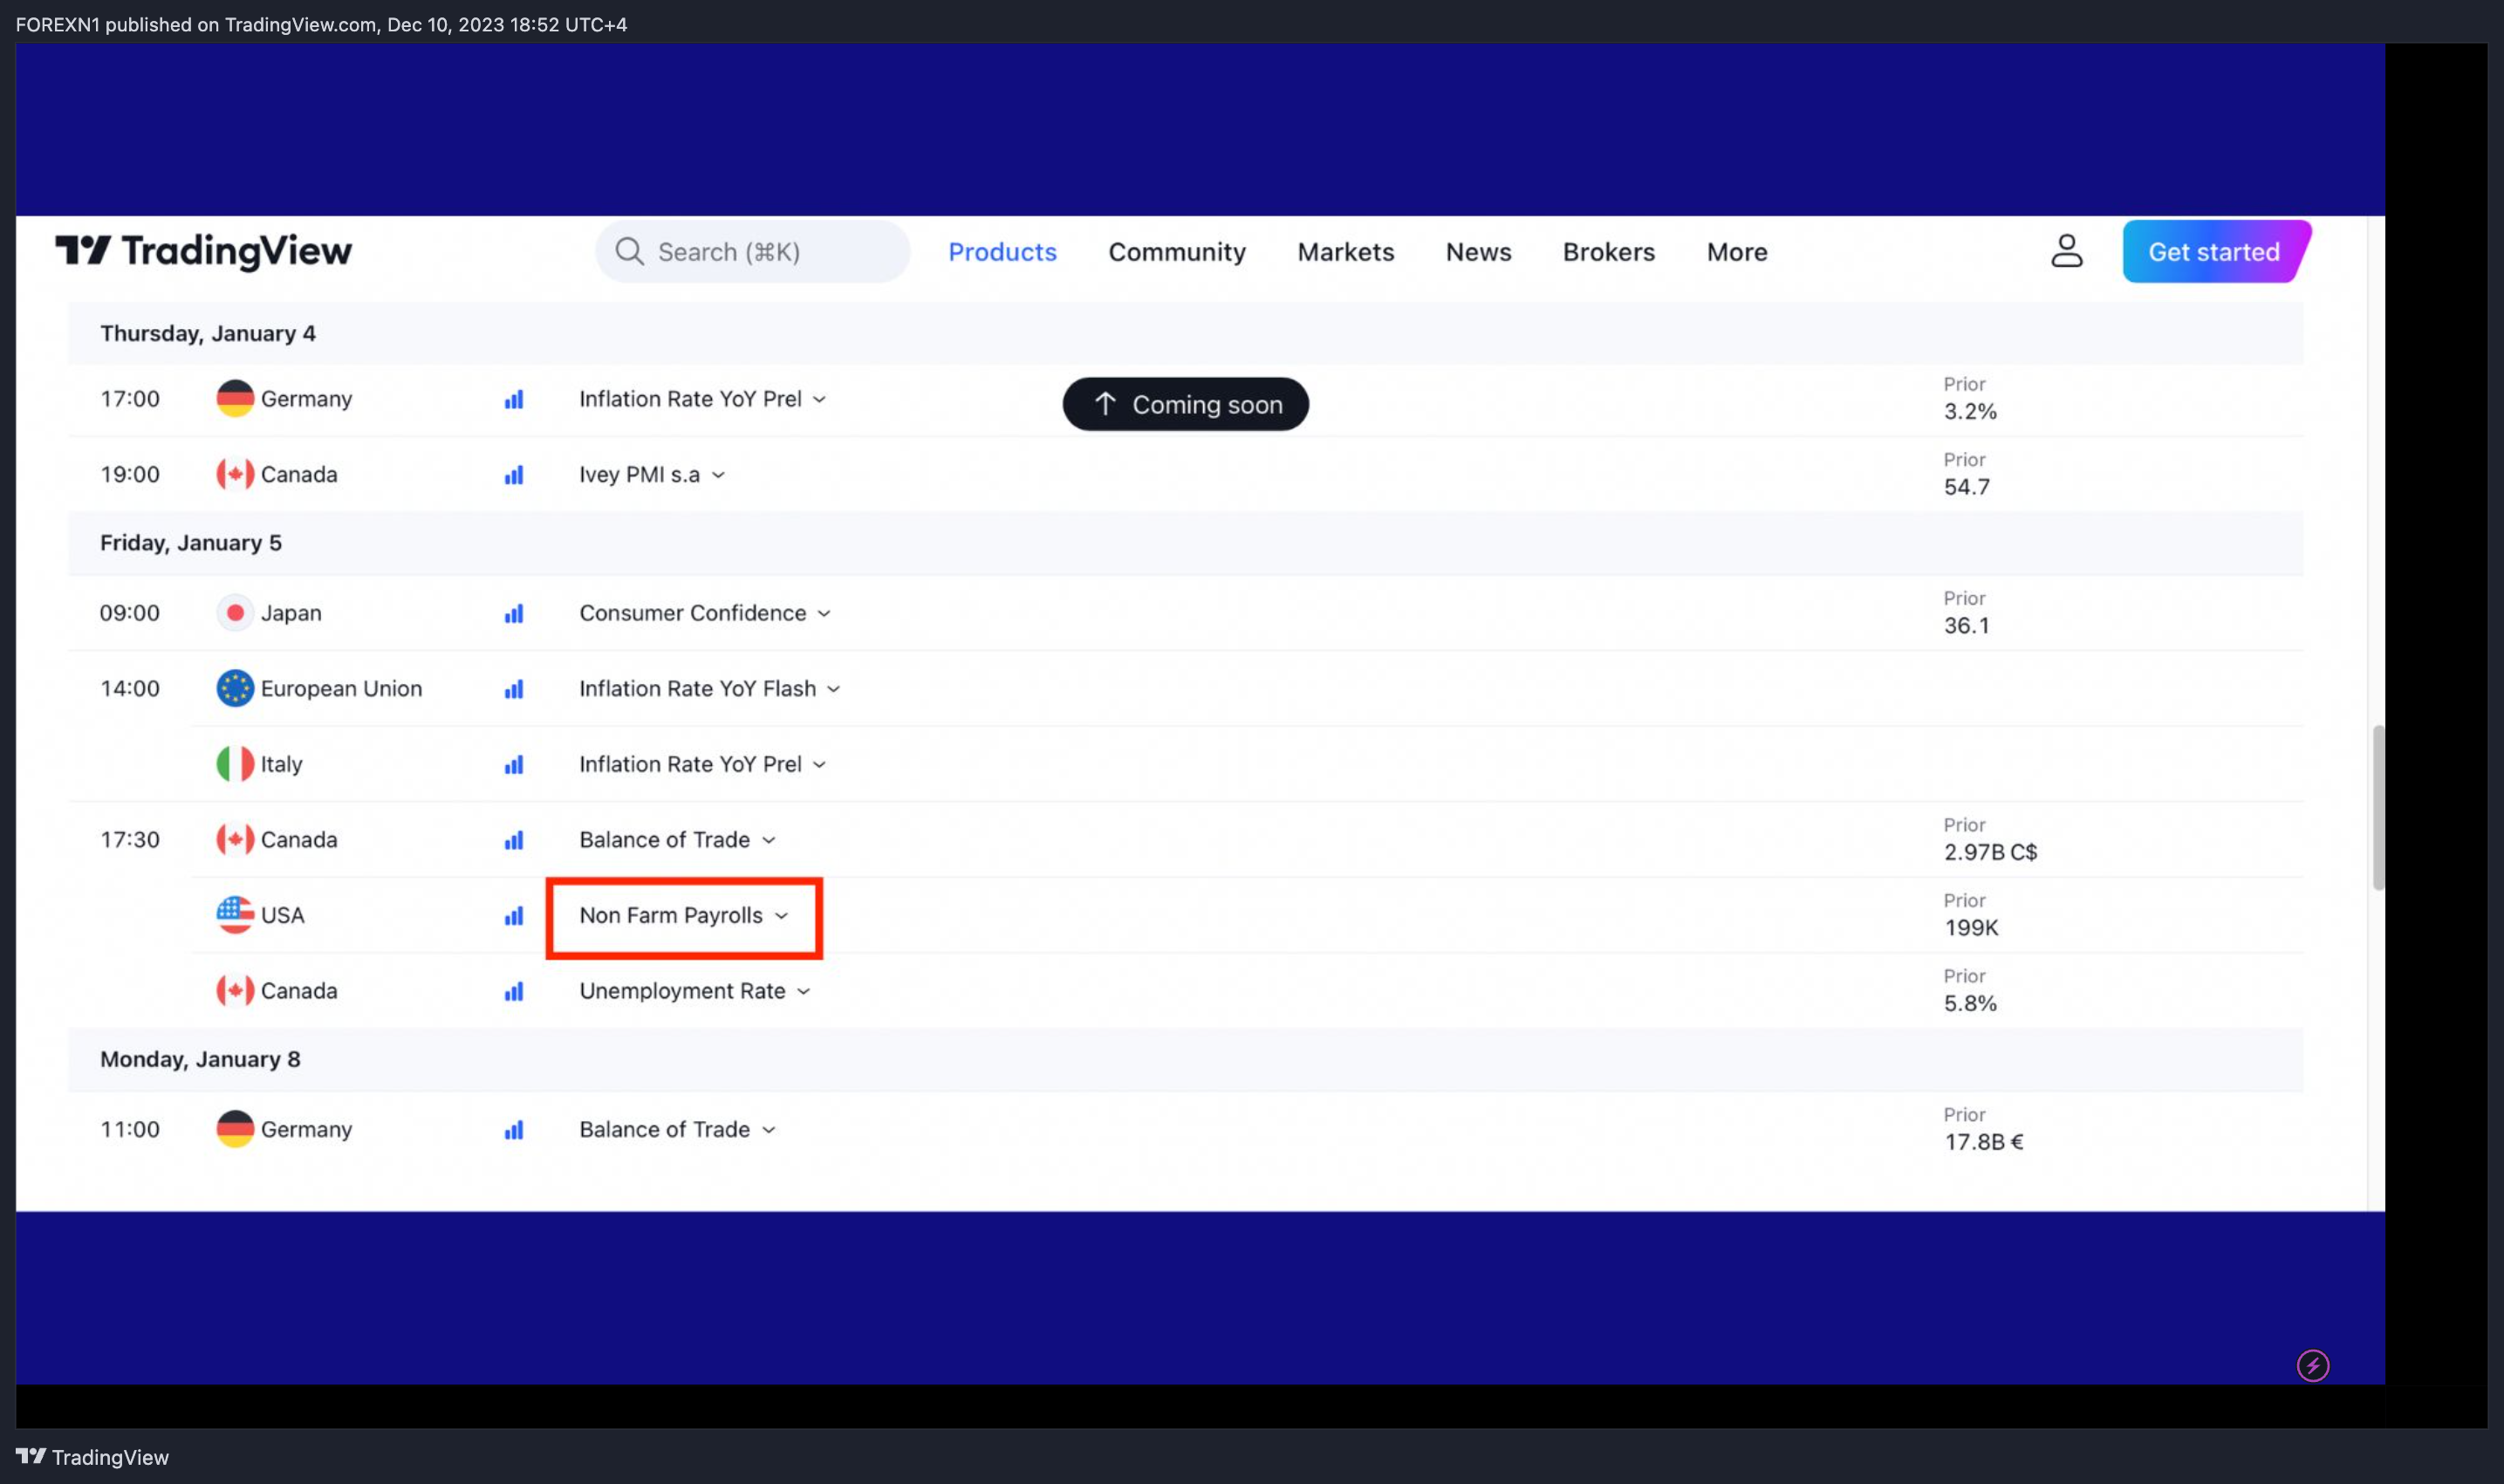Screen dimensions: 2504x1484
Task: Click the 17:30 time label
Action: (x=129, y=839)
